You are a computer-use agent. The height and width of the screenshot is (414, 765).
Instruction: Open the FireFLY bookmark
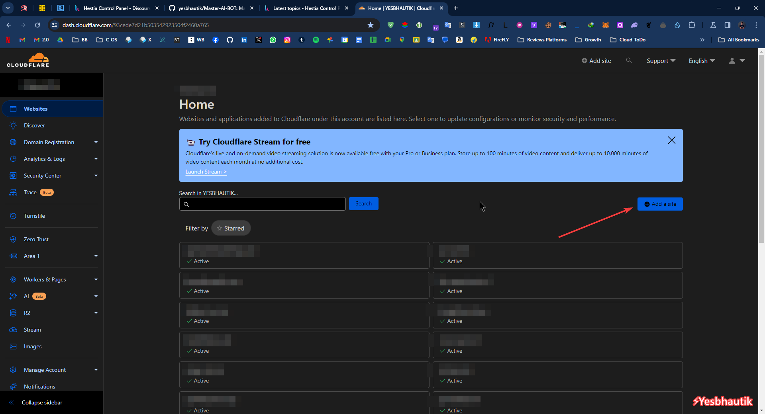[x=497, y=40]
